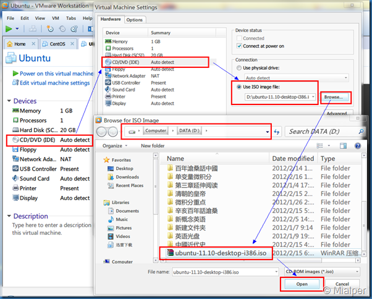Click the Back navigation button in browse dialog
The height and width of the screenshot is (299, 372).
point(101,132)
